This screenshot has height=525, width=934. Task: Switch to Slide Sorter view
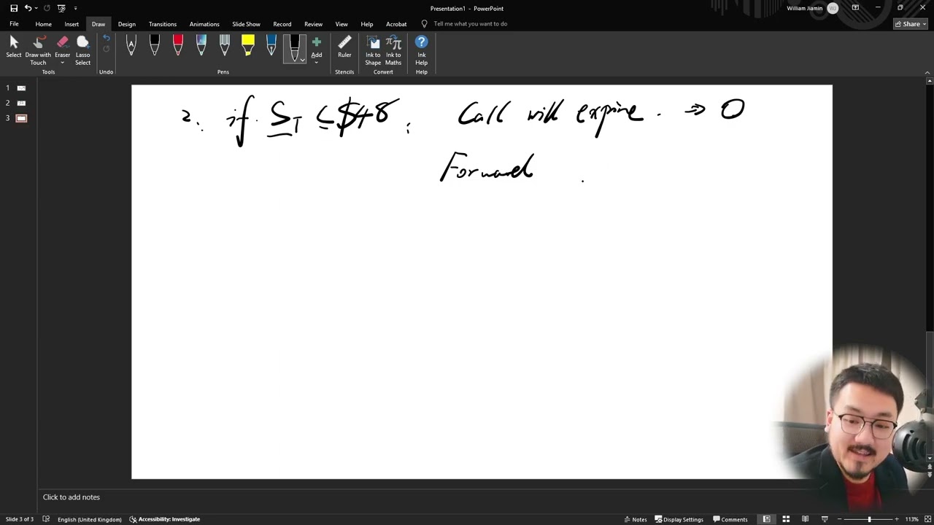click(x=786, y=519)
